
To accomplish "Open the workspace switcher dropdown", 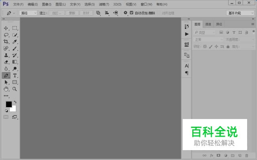I will tap(240, 13).
